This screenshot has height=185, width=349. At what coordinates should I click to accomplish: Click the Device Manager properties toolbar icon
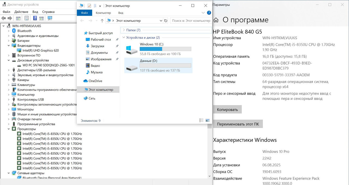click(x=26, y=18)
